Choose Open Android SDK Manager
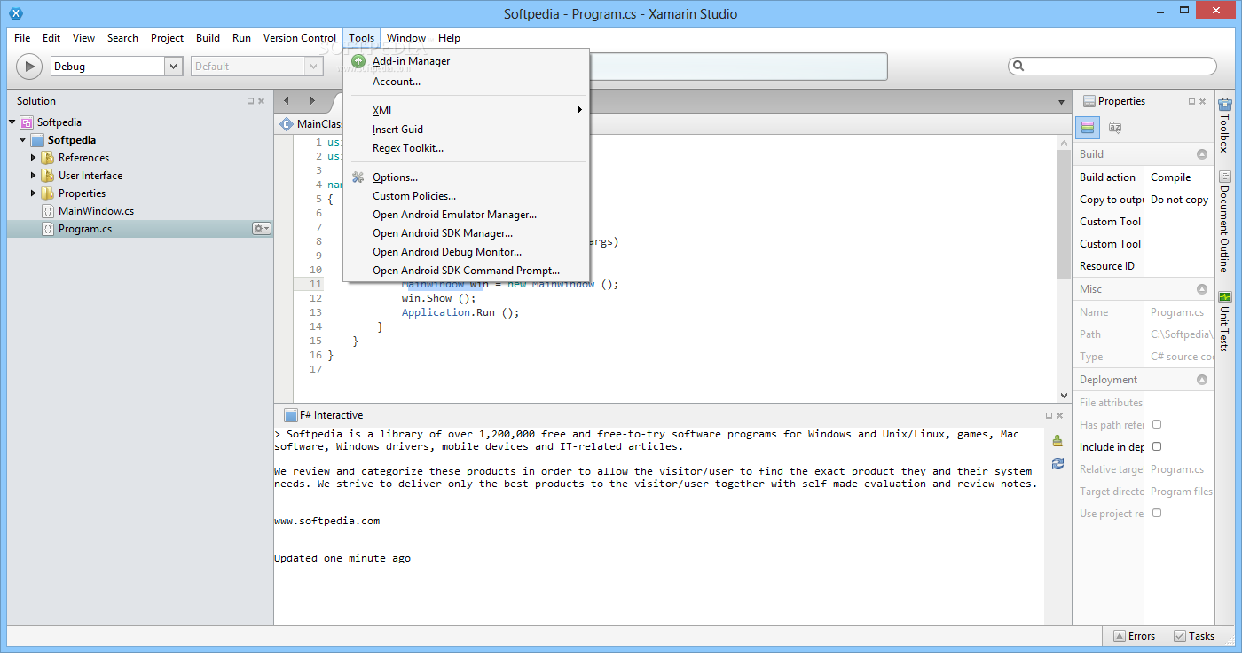 [466, 233]
